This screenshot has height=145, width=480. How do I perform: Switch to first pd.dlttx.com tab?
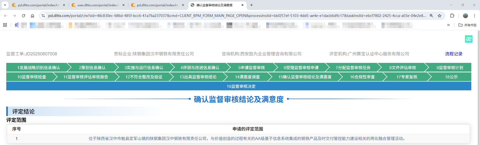pyautogui.click(x=38, y=5)
